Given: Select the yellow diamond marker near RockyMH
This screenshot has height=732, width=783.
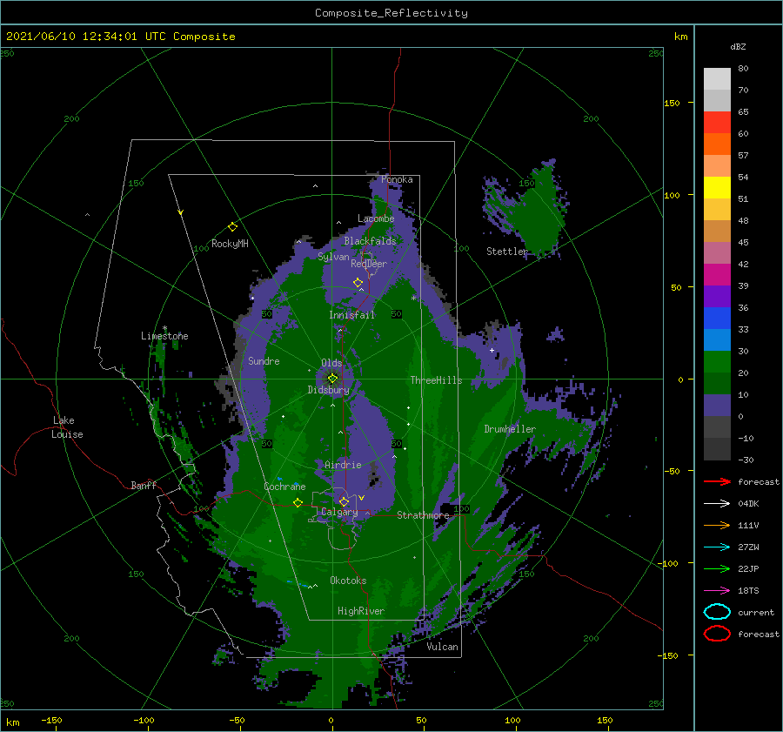Looking at the screenshot, I should (x=232, y=227).
